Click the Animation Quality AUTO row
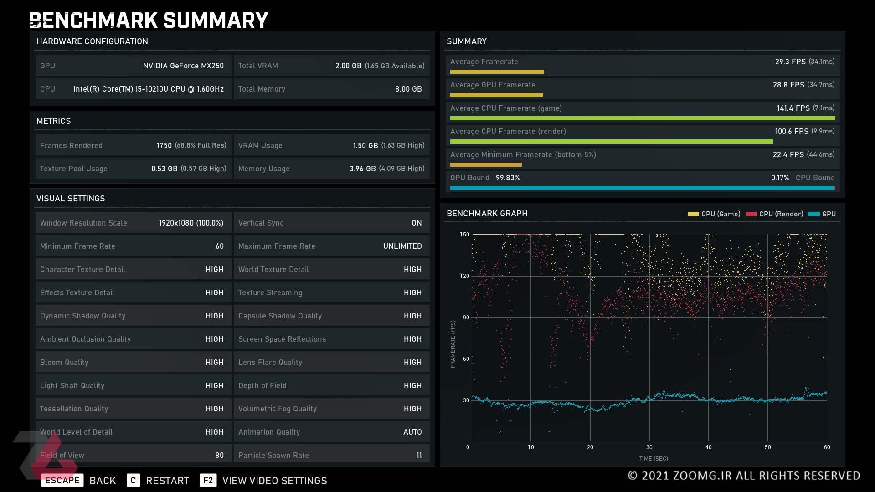Viewport: 875px width, 492px height. point(332,432)
